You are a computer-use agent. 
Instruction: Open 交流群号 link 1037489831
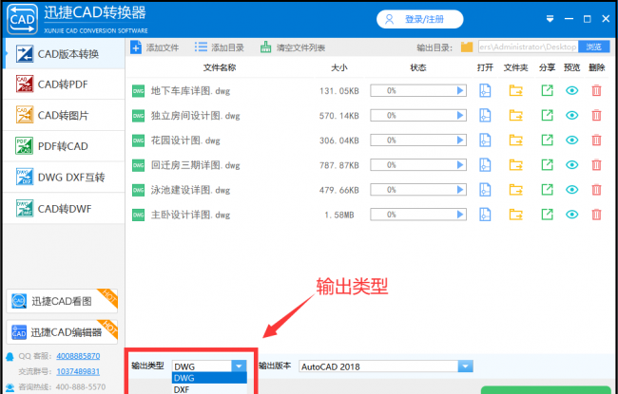point(78,371)
